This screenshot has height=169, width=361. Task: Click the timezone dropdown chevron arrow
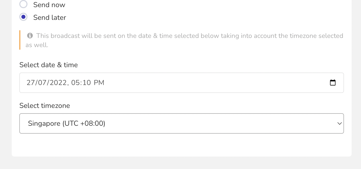click(339, 123)
